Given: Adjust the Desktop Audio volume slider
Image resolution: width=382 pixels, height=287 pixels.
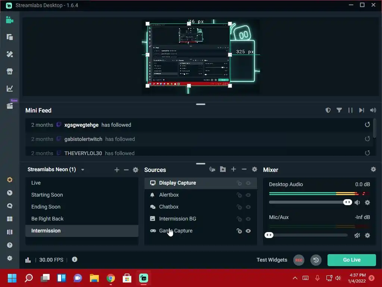Looking at the screenshot, I should tap(348, 202).
